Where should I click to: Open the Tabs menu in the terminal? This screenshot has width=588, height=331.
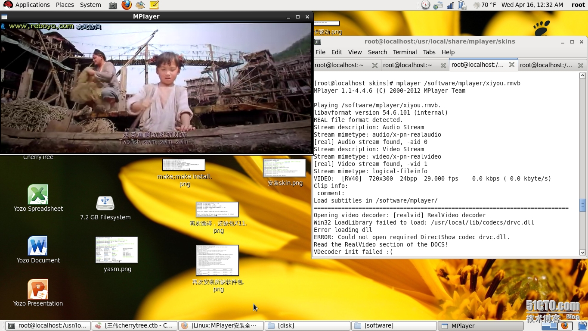[429, 52]
